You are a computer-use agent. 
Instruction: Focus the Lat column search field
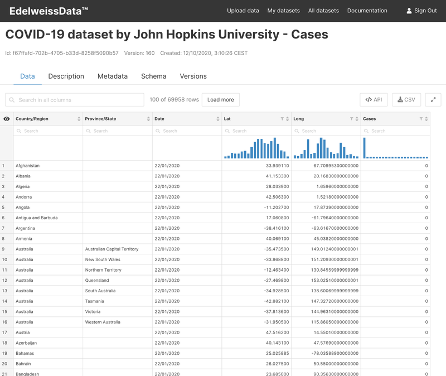click(x=256, y=131)
